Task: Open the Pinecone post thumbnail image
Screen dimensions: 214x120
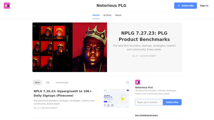Action: coord(116,98)
